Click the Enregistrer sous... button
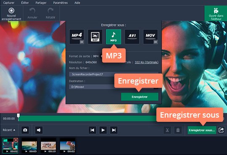227x155 pixels. point(202,130)
